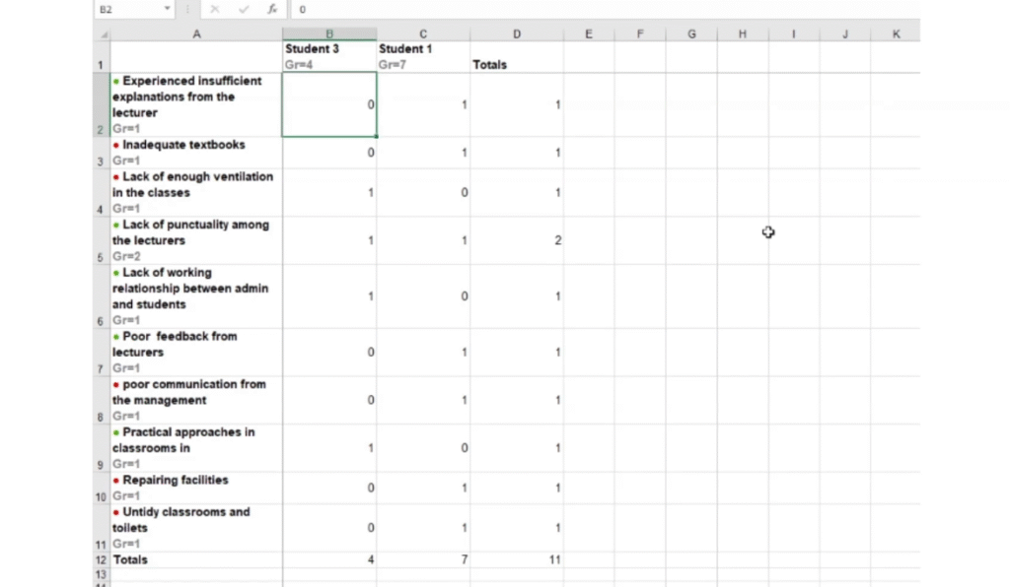Select column D header
This screenshot has height=587, width=1010.
pos(516,34)
